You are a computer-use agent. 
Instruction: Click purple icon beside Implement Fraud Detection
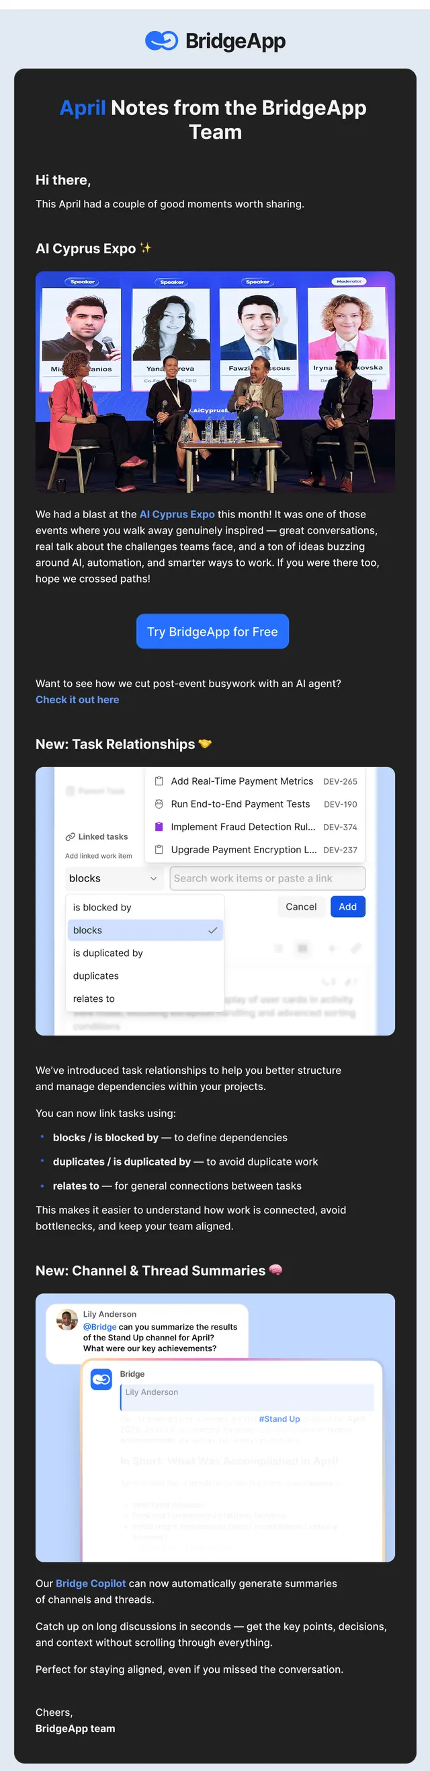pyautogui.click(x=159, y=827)
